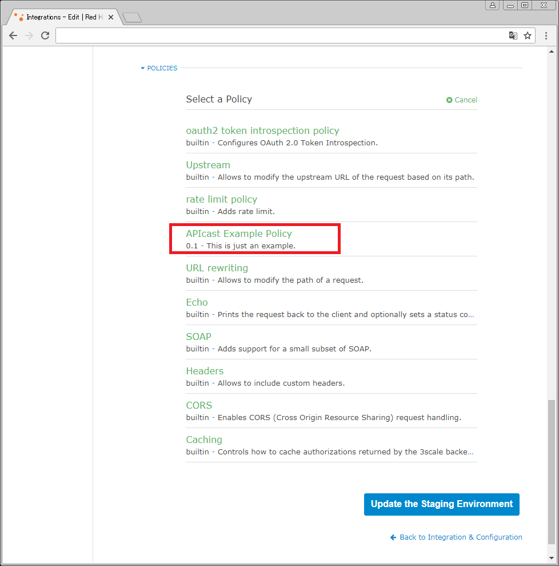The width and height of the screenshot is (559, 566).
Task: Click 'Select a Policy' heading
Action: (219, 99)
